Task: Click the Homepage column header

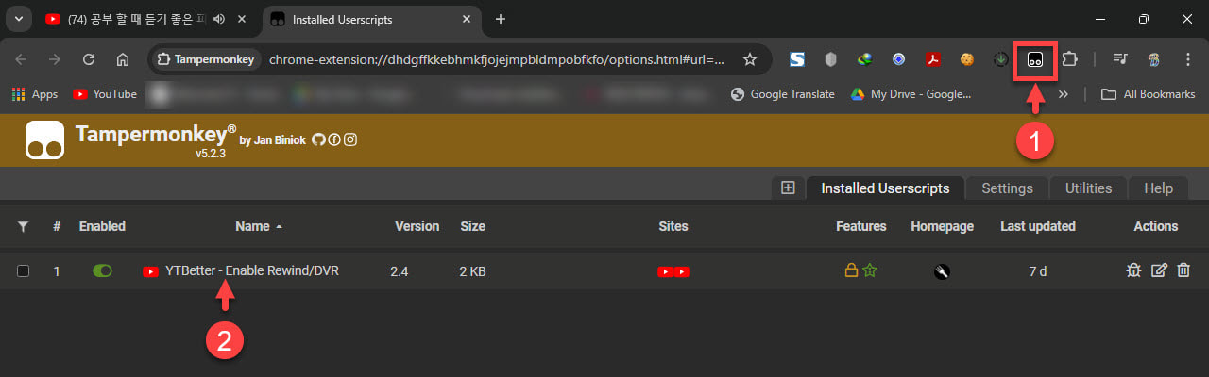Action: [x=942, y=226]
